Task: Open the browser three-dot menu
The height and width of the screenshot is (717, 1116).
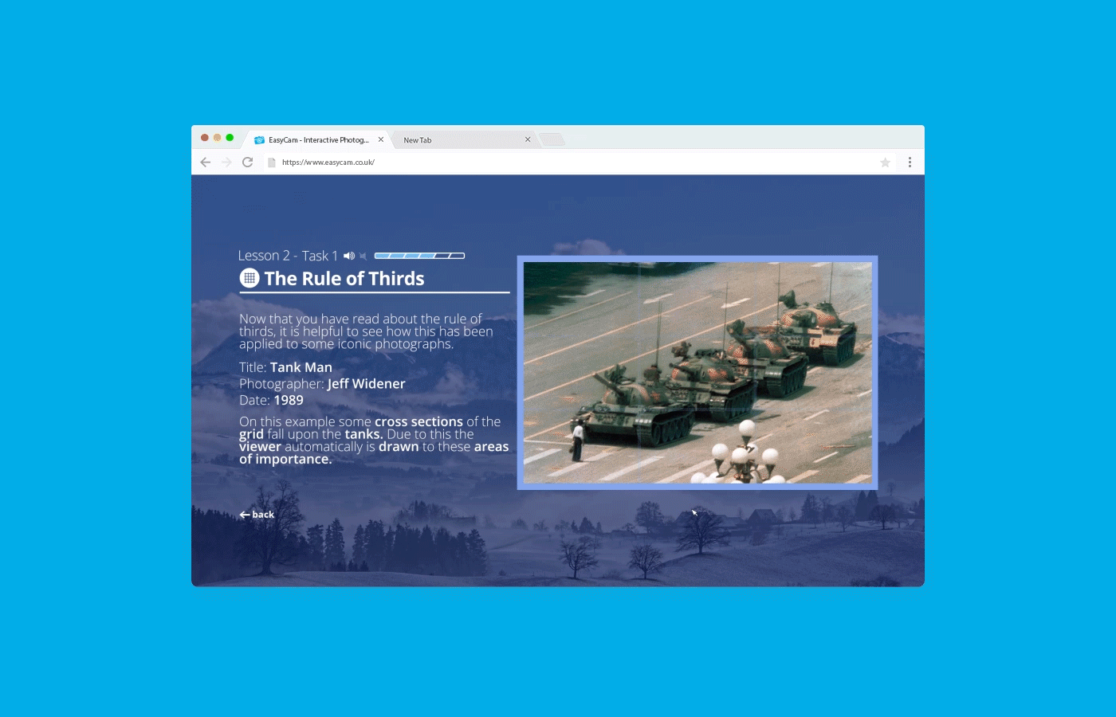Action: pos(910,163)
